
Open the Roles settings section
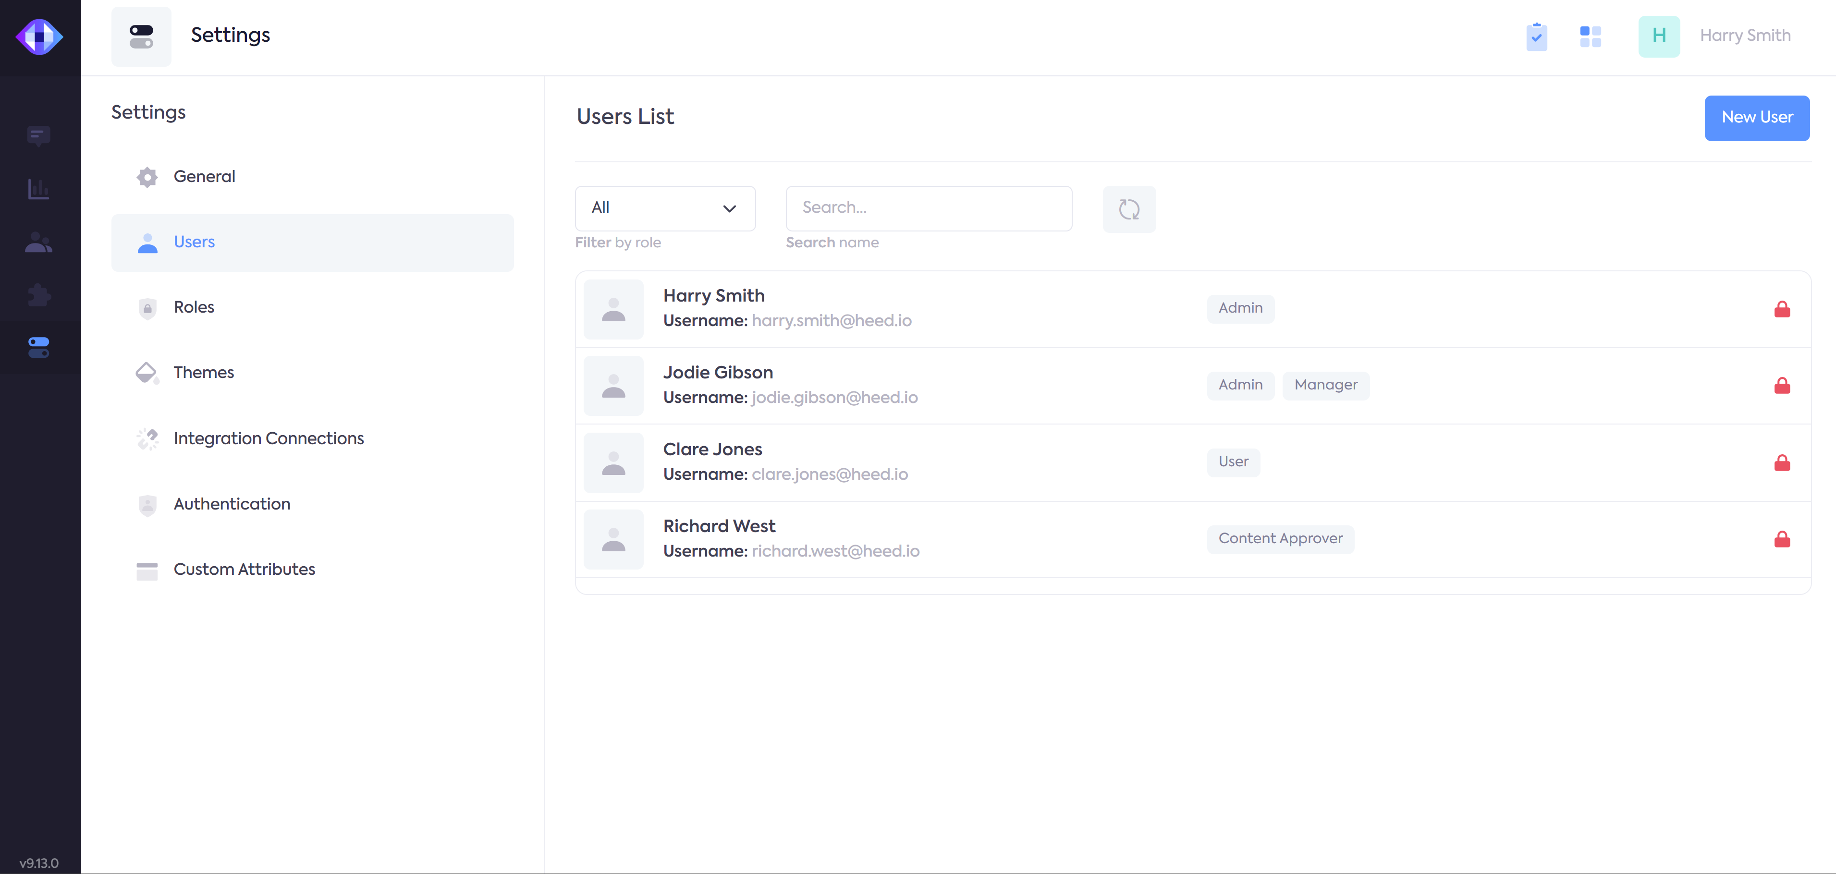(x=194, y=307)
